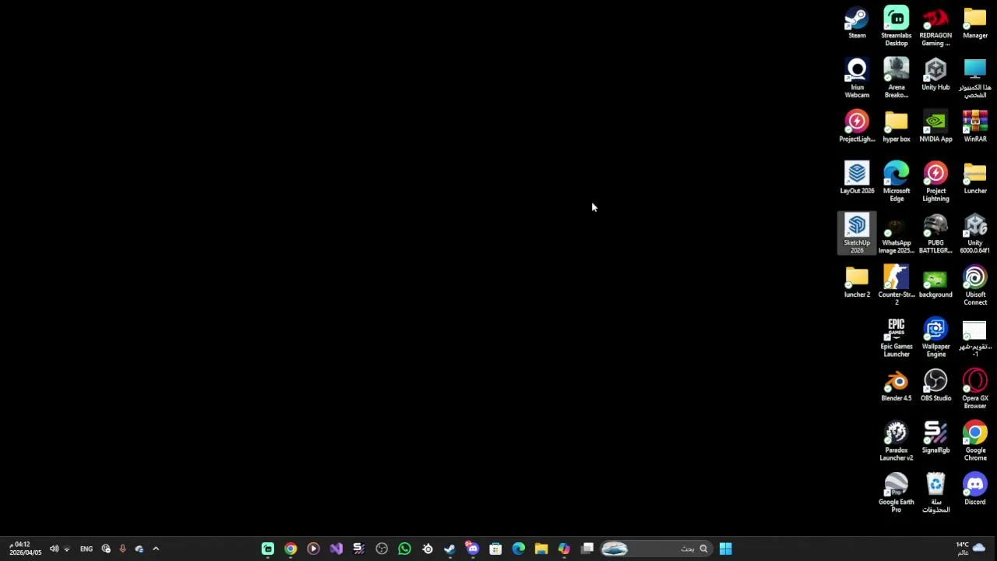This screenshot has width=997, height=561.
Task: Select the Ubisoft Connect shortcut
Action: [975, 285]
